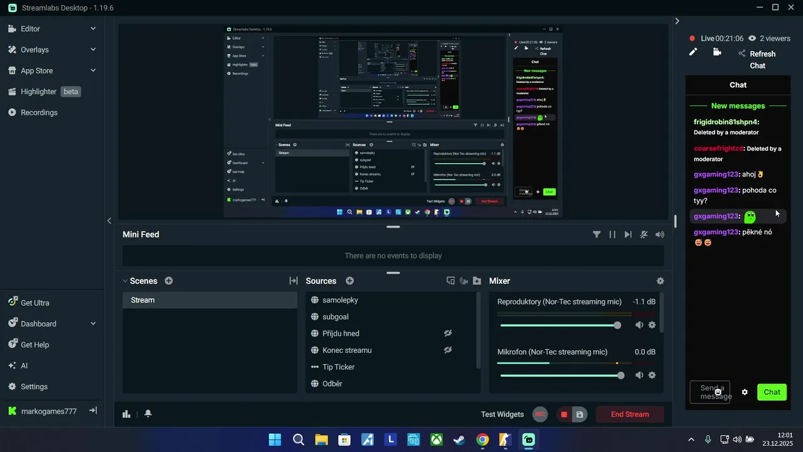Open the AI sidebar item
803x452 pixels.
pyautogui.click(x=24, y=365)
